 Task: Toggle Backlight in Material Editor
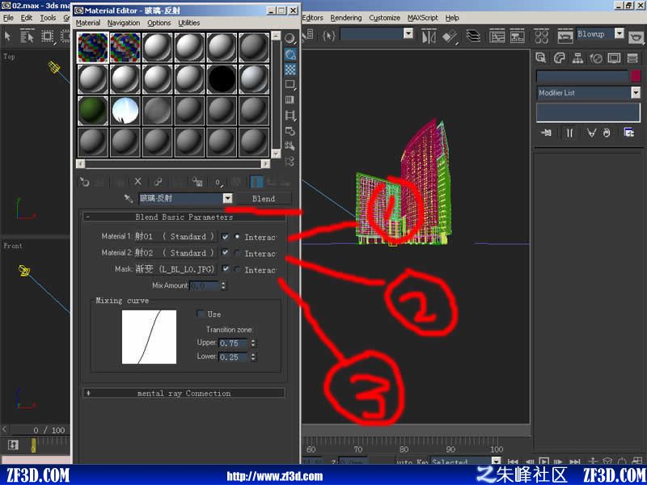290,53
